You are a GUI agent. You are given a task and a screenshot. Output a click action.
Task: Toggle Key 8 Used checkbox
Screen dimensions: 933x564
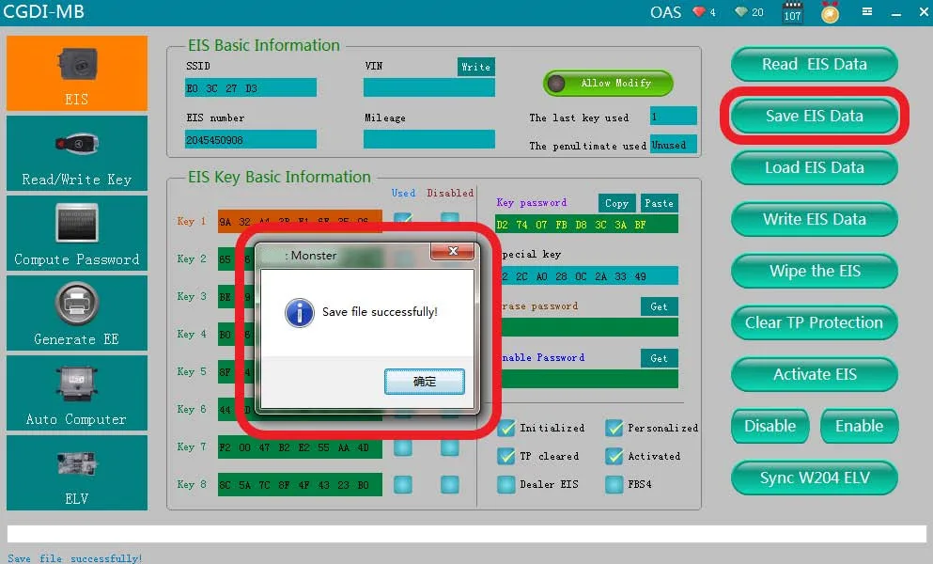403,485
